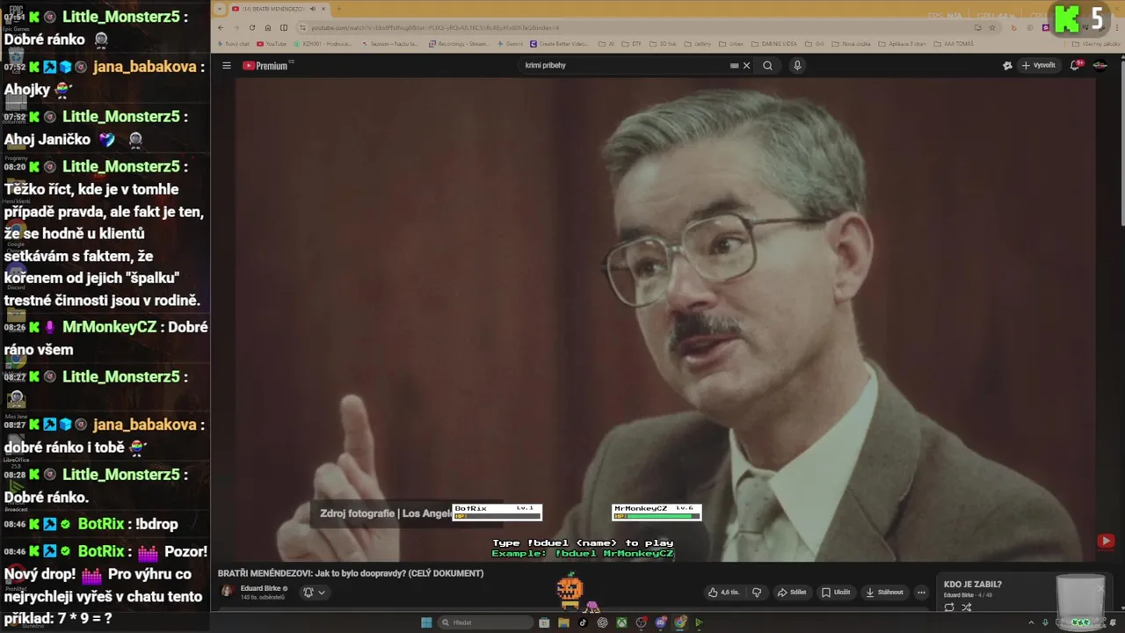
Task: Click the red YouTube watermark in video
Action: point(1106,542)
